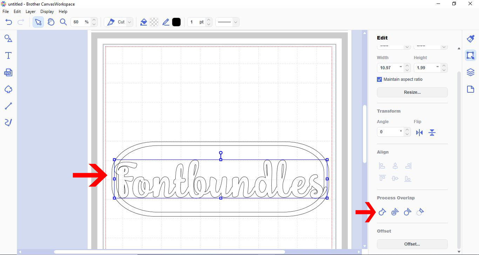The width and height of the screenshot is (479, 255).
Task: Open the Image Tracing cloud icon
Action: pos(8,90)
